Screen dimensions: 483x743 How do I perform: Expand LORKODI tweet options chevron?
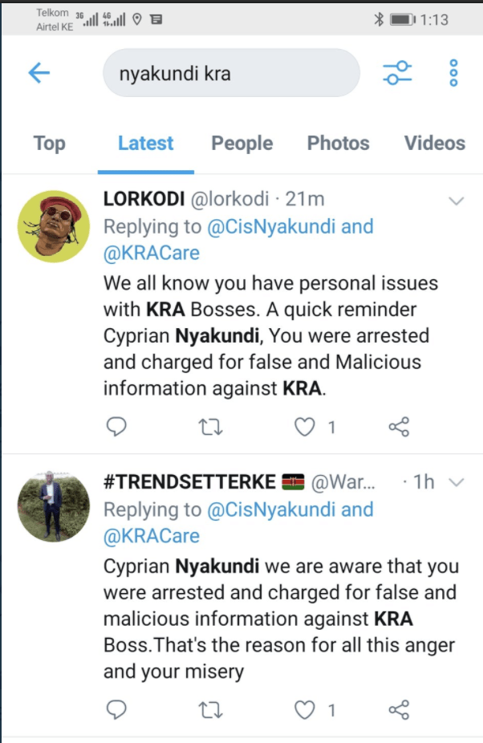point(456,200)
